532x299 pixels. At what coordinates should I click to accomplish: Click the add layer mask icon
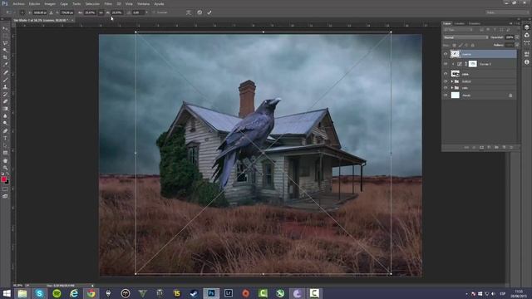point(481,148)
